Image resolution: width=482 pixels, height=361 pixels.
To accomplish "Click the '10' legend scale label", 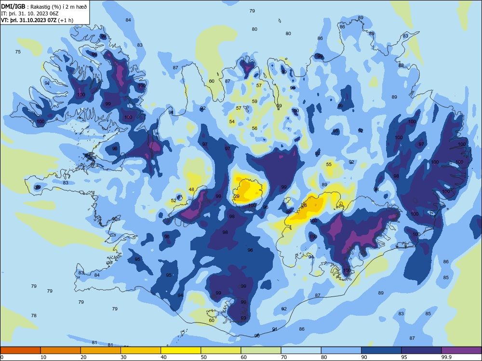I will (x=43, y=357).
